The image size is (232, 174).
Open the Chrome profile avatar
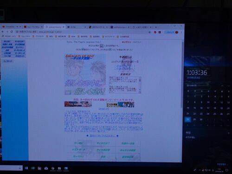[177, 32]
